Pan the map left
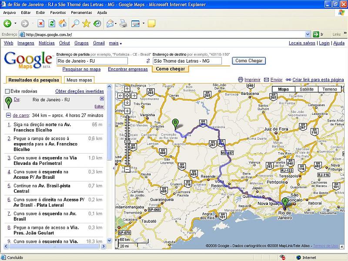 tap(120, 96)
